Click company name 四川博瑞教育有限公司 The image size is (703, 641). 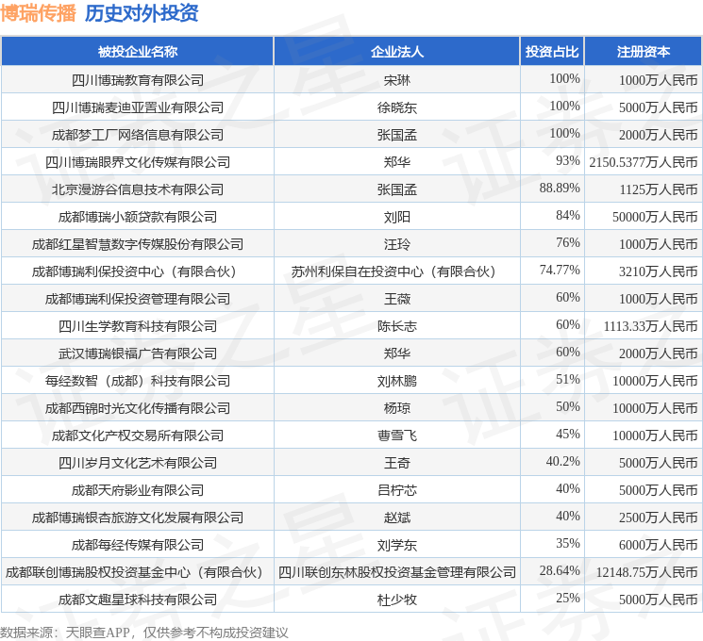point(138,81)
